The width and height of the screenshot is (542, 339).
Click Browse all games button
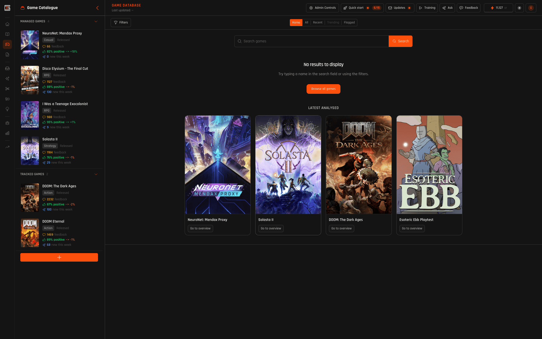coord(323,89)
